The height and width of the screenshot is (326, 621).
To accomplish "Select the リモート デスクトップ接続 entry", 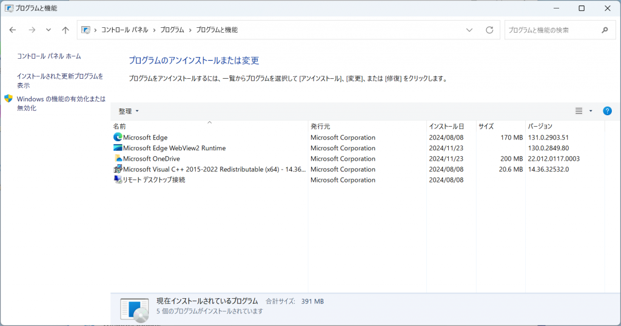I will (153, 180).
